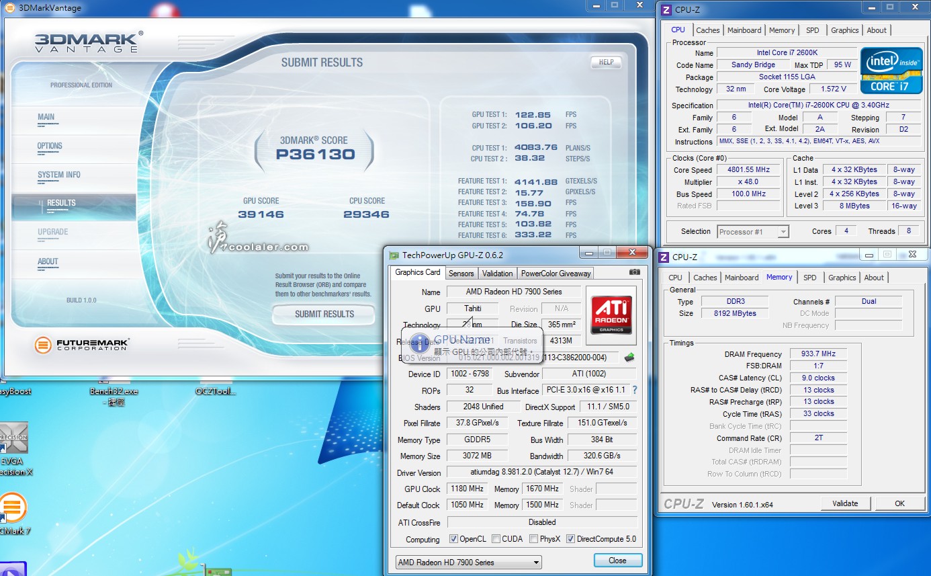The height and width of the screenshot is (576, 931).
Task: Click the CPU score value 29346
Action: click(366, 214)
